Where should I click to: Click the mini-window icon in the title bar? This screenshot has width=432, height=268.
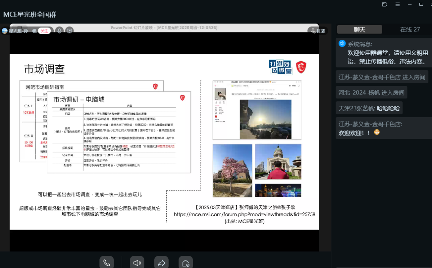coord(385,4)
